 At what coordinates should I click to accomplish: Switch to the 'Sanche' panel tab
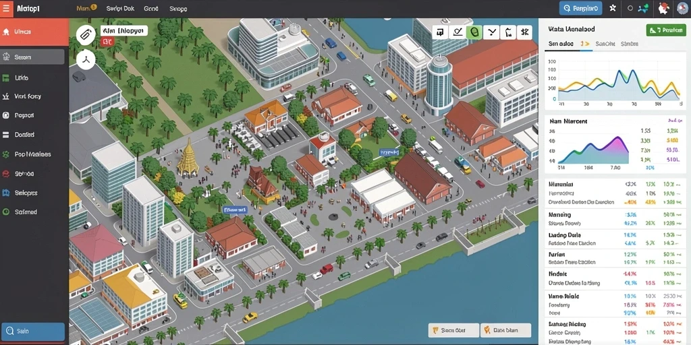605,44
